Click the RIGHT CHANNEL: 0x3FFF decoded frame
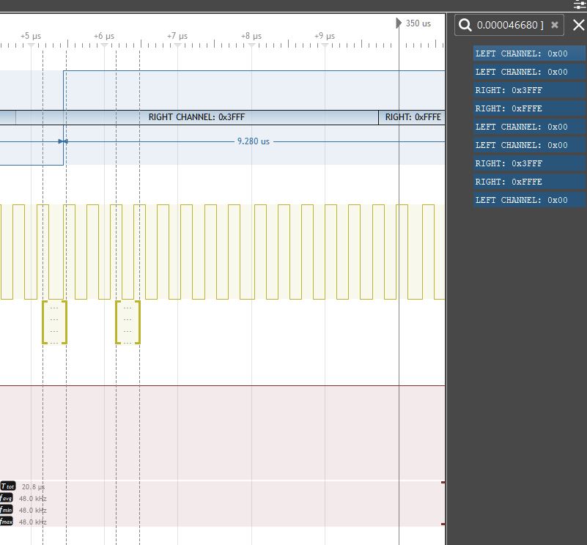 pos(196,117)
